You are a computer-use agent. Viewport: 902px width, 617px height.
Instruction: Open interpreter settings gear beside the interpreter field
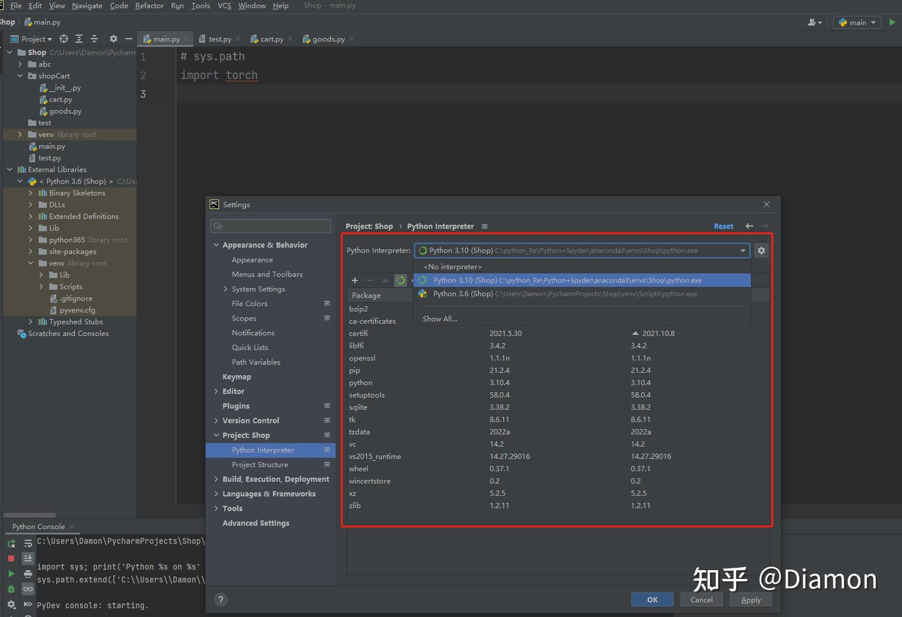pos(761,250)
